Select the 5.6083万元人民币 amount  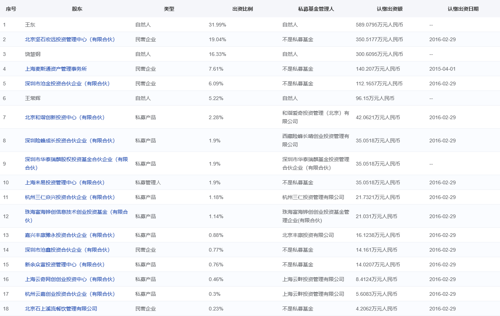376,294
